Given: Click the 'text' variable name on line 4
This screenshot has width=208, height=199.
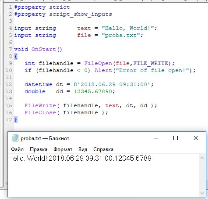Looking at the screenshot, I should [x=84, y=28].
